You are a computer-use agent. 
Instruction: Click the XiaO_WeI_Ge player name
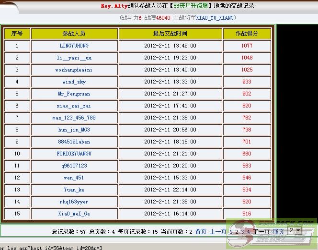[x=74, y=214]
